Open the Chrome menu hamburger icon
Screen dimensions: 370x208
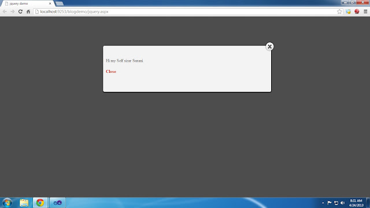click(x=365, y=12)
